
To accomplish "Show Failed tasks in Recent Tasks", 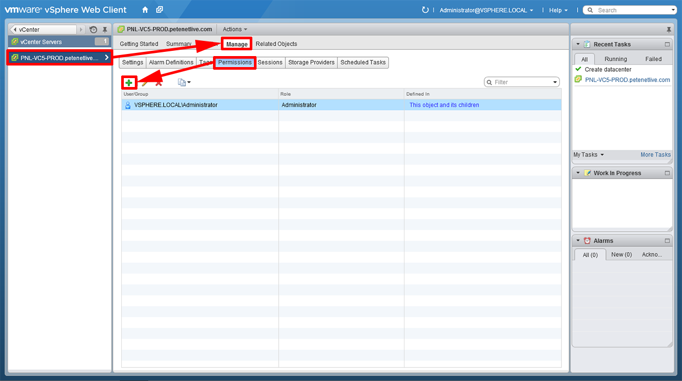I will click(x=653, y=59).
